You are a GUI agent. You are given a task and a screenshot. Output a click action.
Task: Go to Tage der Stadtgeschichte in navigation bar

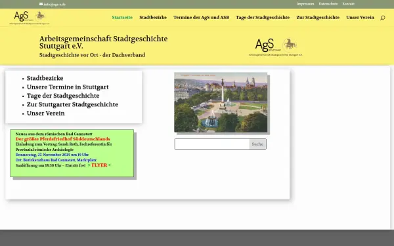coord(263,17)
